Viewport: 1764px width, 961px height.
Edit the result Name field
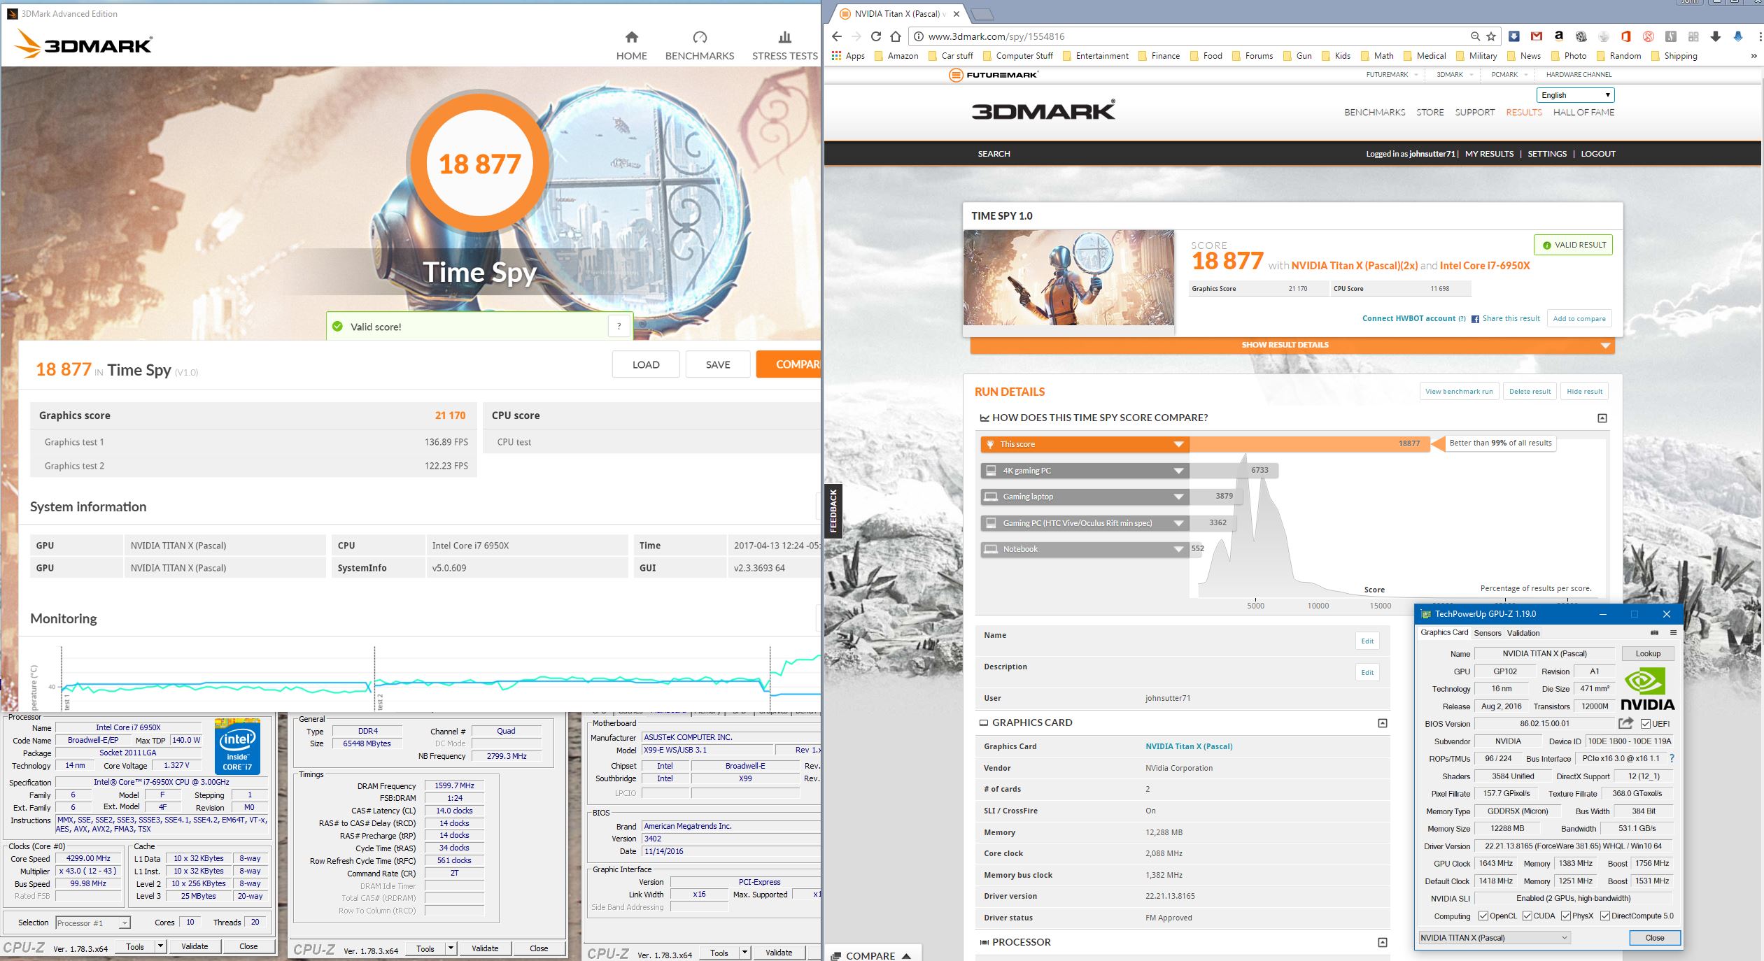pyautogui.click(x=1367, y=641)
